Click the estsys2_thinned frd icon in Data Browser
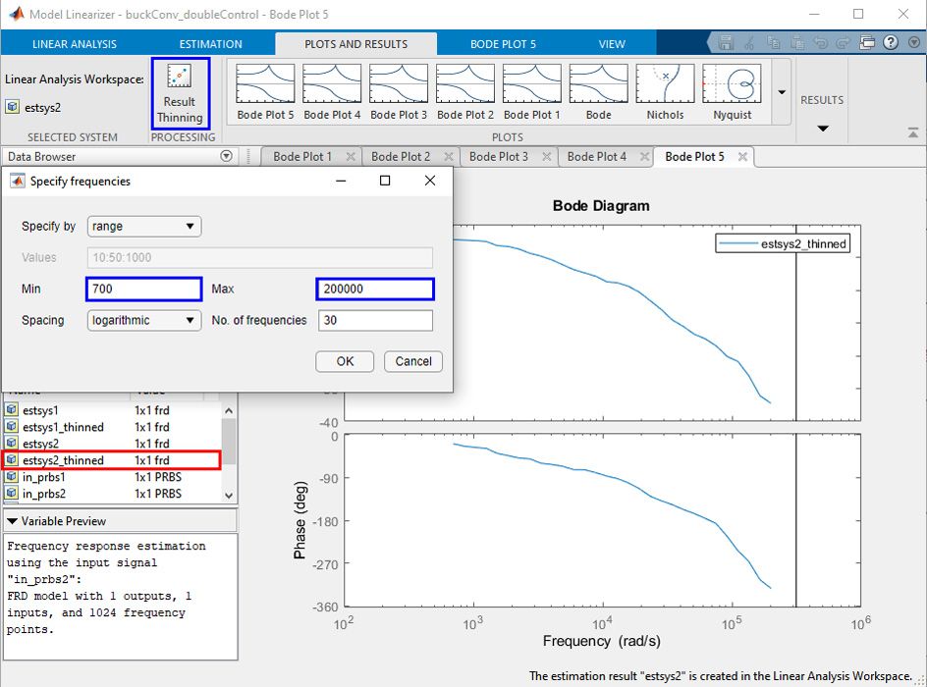Image resolution: width=927 pixels, height=687 pixels. point(13,459)
